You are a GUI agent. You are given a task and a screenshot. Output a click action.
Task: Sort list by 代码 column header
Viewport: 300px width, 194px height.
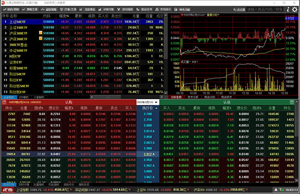[47, 16]
